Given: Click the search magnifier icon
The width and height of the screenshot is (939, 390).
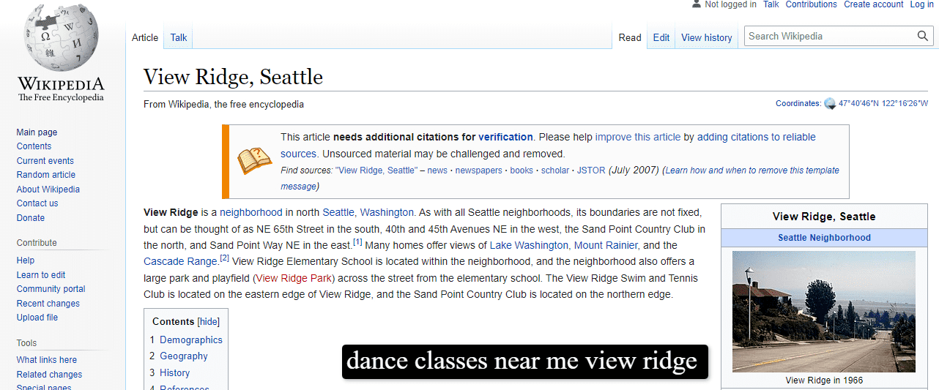Looking at the screenshot, I should tap(923, 36).
